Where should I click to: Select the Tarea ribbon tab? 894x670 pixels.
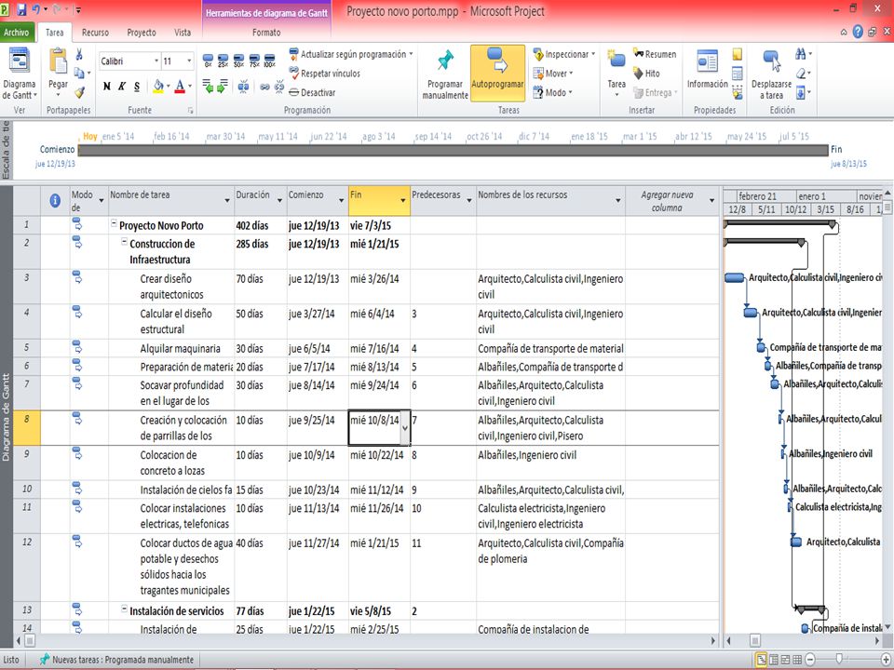pos(55,33)
